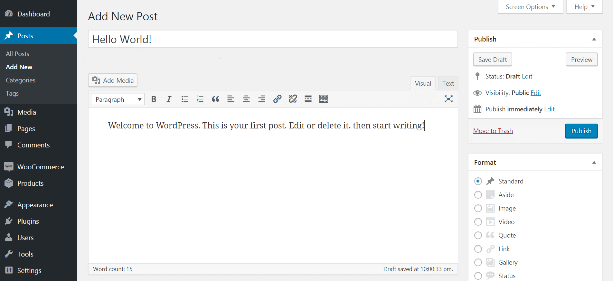
Task: Open All Posts submenu item
Action: tap(17, 54)
